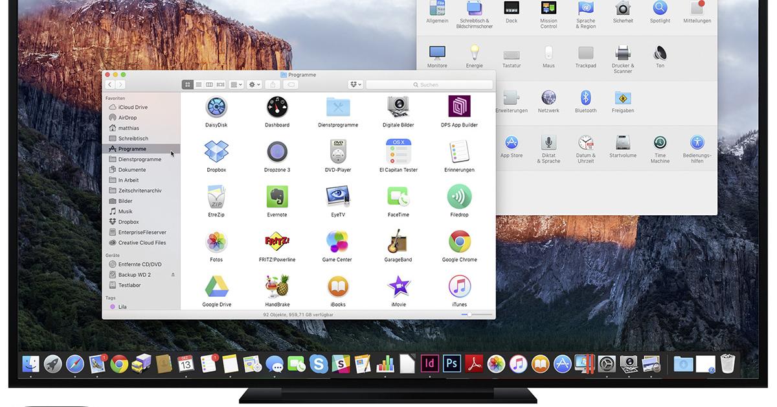Open the Dropbox toolbar dropdown
Image resolution: width=777 pixels, height=407 pixels.
355,85
